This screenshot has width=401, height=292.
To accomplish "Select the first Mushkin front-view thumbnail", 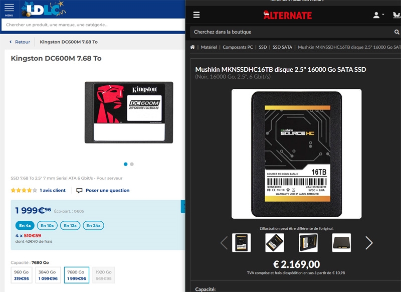I will (x=242, y=243).
